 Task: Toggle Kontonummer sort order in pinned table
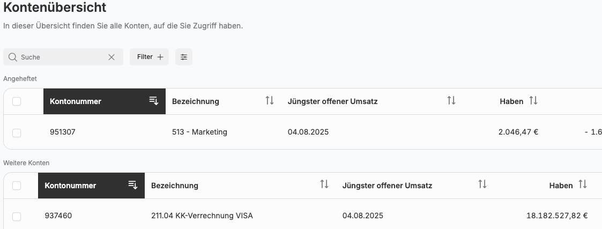tap(154, 101)
